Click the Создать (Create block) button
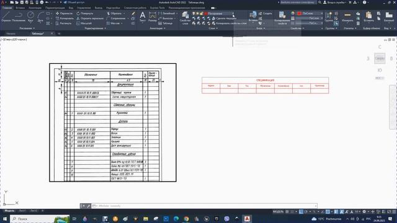Screen dimensions: 397x223 pyautogui.click(x=265, y=14)
